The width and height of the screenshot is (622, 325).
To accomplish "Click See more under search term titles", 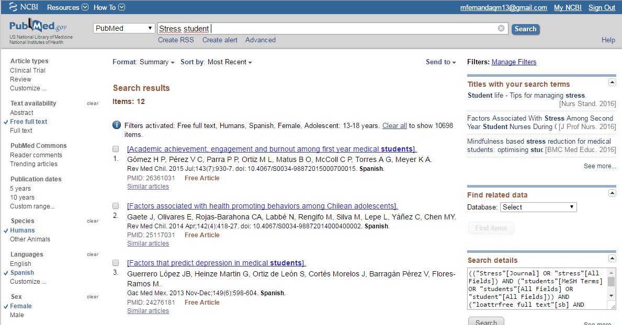I will (x=600, y=166).
